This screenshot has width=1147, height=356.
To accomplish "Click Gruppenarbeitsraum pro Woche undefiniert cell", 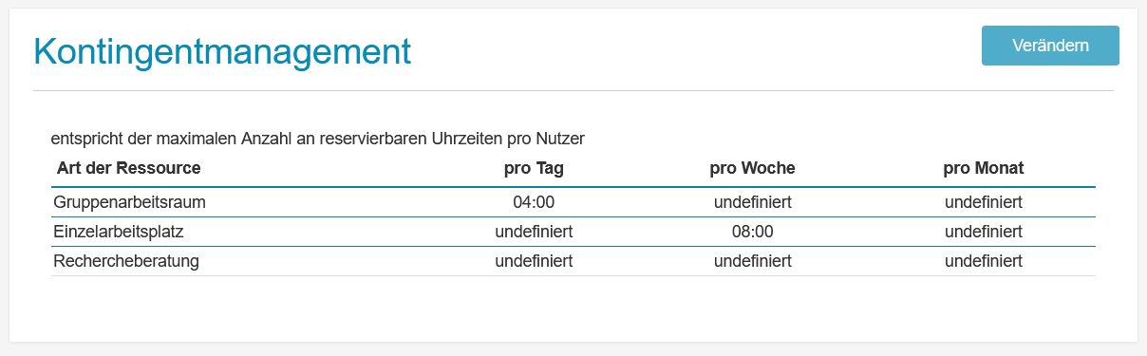I will coord(753,202).
